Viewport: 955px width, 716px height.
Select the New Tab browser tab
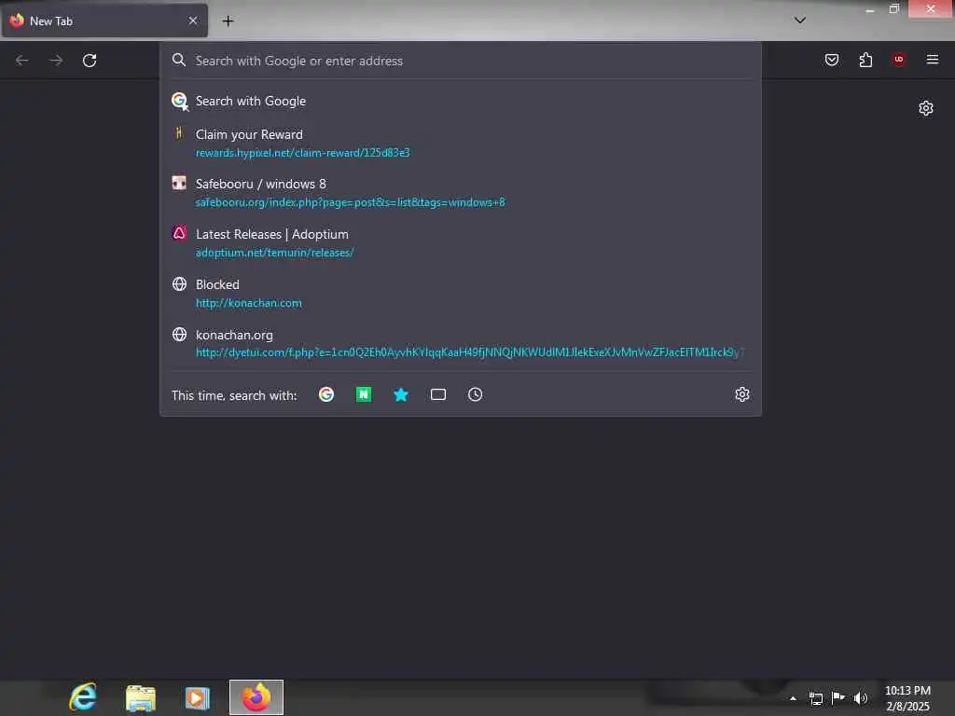point(104,21)
